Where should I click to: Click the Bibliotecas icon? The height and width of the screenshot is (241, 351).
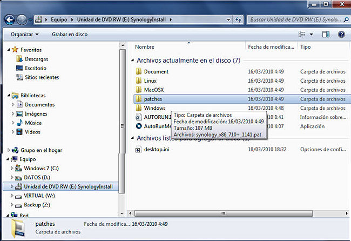pyautogui.click(x=15, y=96)
